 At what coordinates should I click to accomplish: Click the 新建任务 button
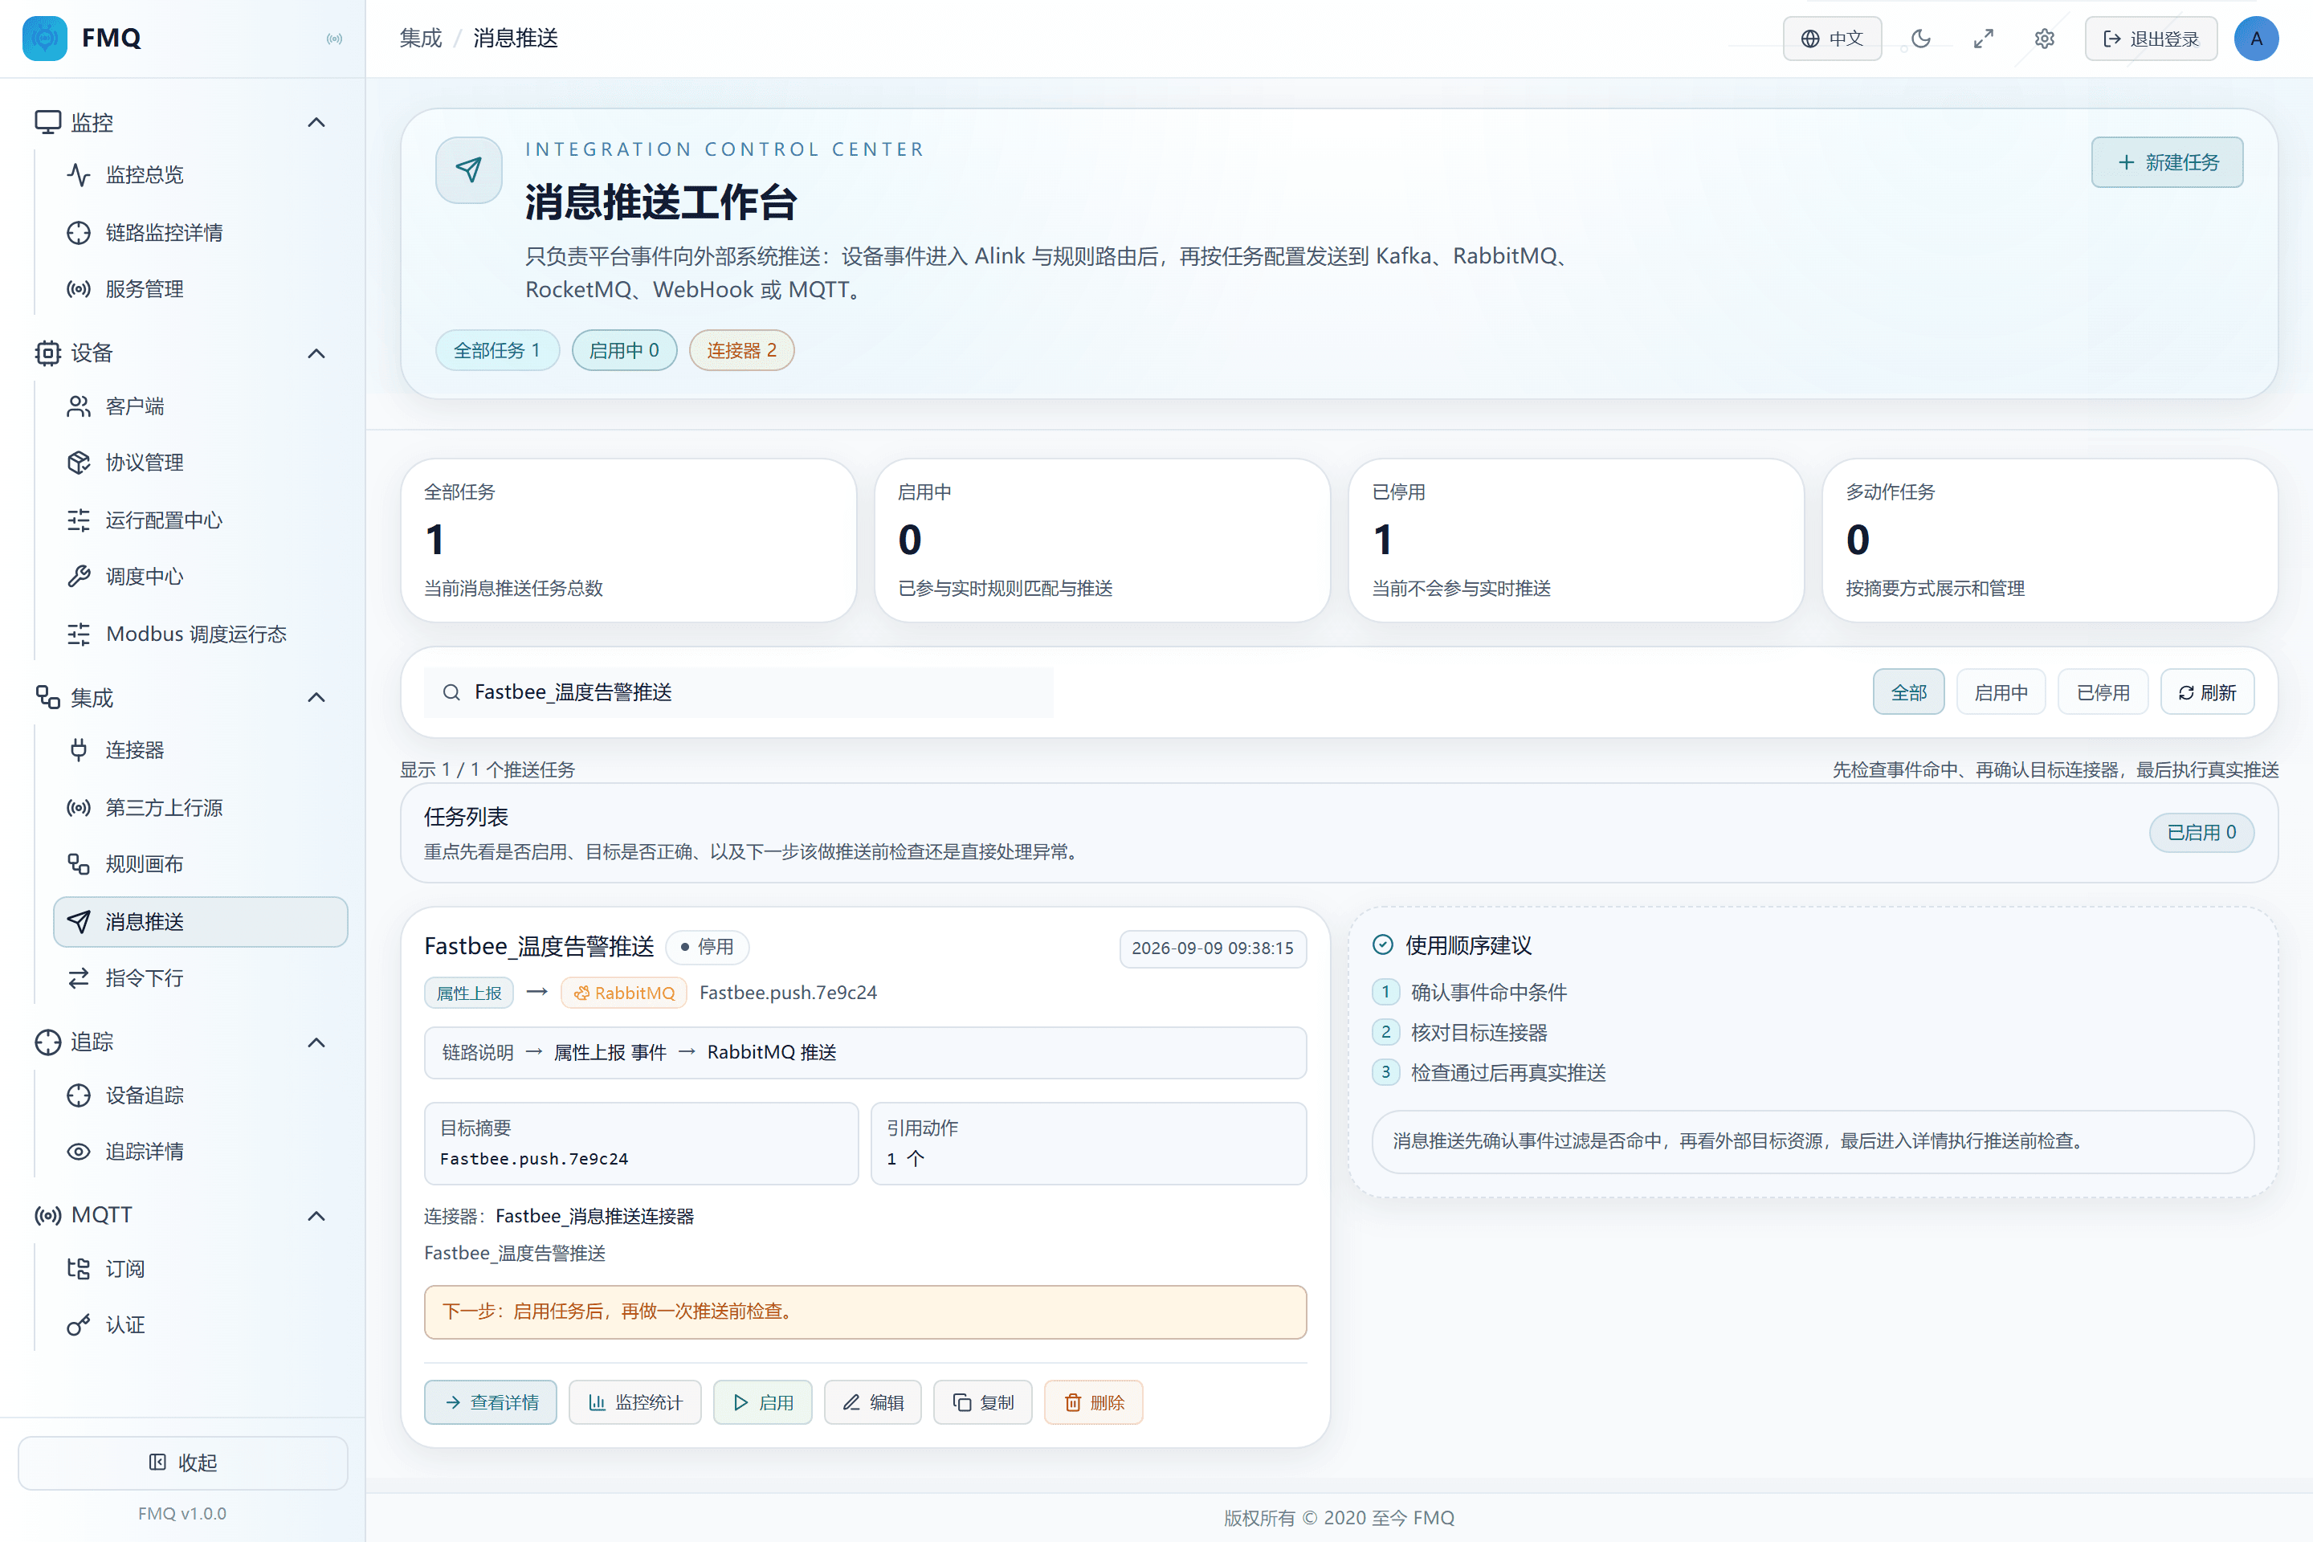pos(2167,162)
